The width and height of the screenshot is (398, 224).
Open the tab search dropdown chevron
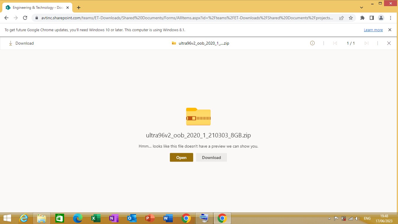(x=362, y=8)
